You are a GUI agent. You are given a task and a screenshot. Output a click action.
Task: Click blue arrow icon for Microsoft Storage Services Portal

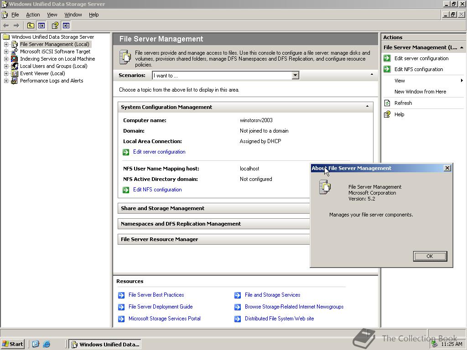tap(121, 319)
